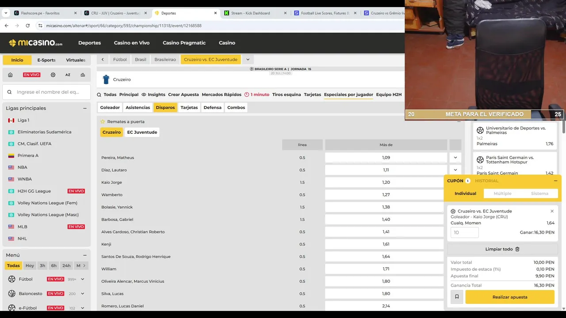566x318 pixels.
Task: Filter Menú by 3h
Action: coord(42,265)
